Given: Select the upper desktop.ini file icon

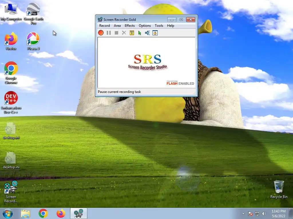Looking at the screenshot, I should pos(11,131).
